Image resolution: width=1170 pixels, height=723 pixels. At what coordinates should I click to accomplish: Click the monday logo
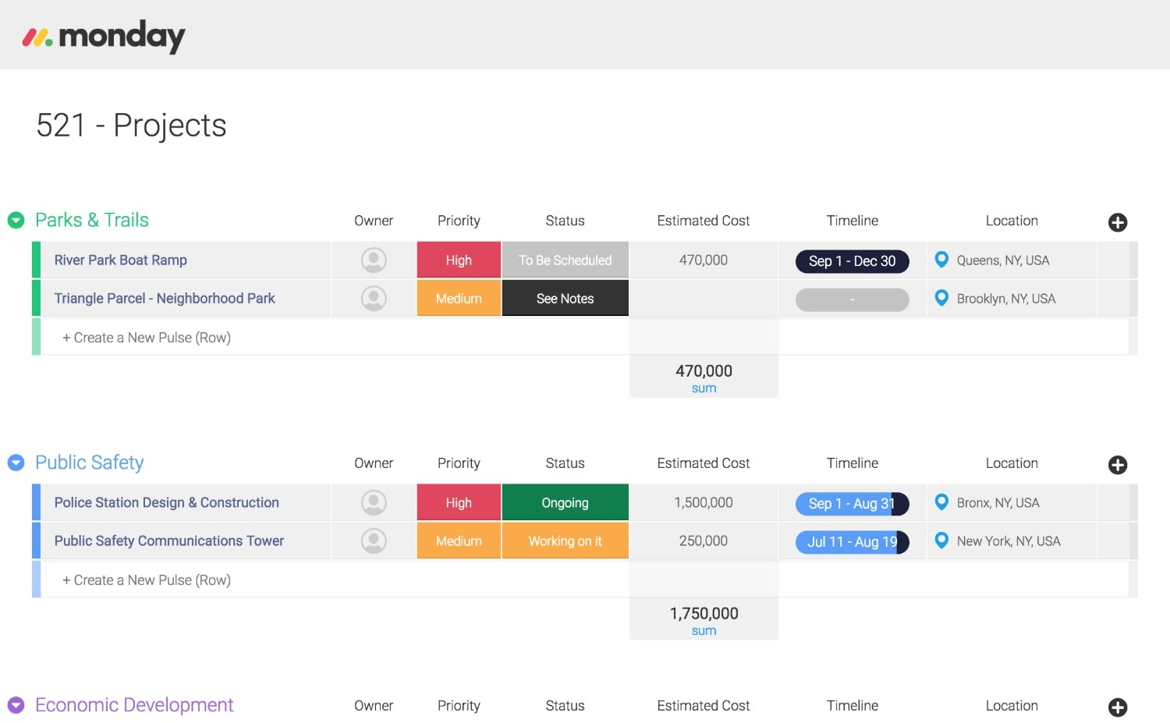(104, 36)
